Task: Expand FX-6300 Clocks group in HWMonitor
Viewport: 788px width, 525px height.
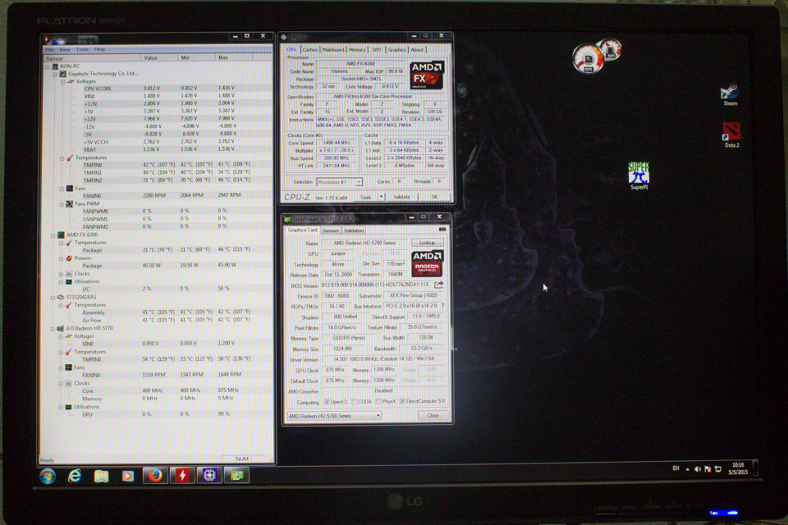Action: [x=62, y=274]
